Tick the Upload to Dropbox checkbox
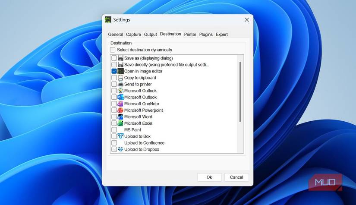 coord(114,149)
